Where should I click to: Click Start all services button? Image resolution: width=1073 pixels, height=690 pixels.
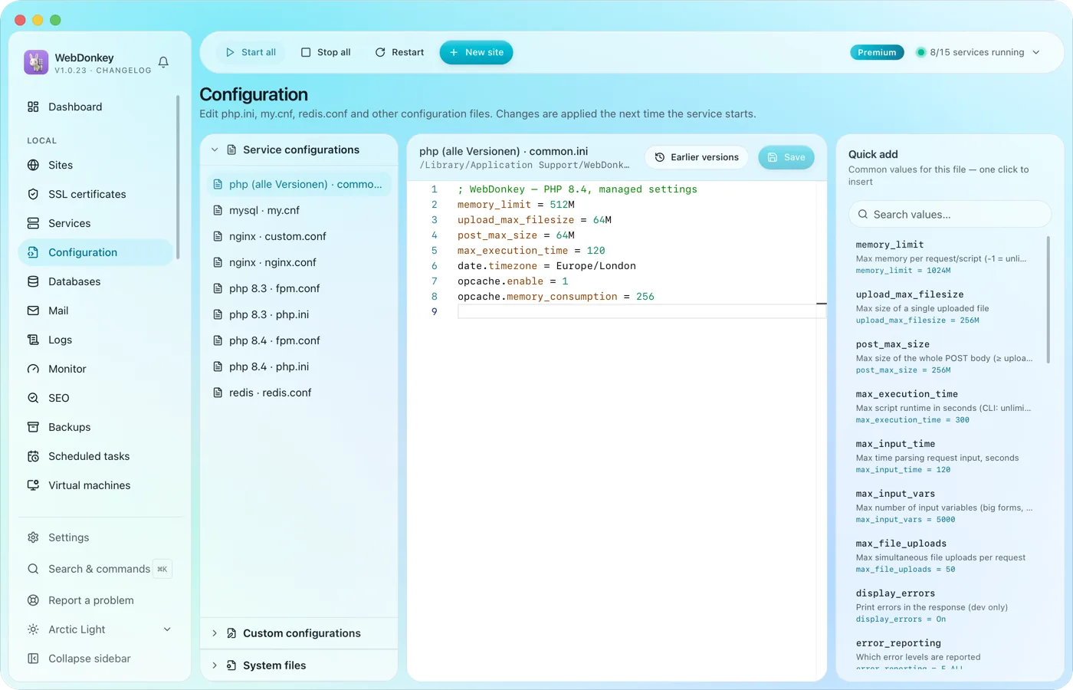pos(251,52)
